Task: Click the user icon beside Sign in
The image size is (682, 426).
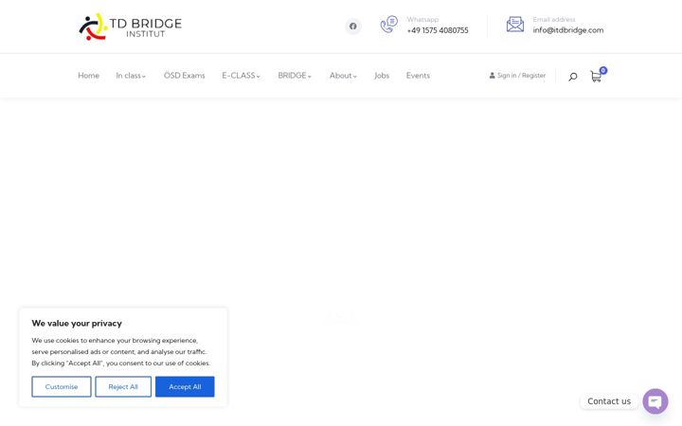Action: [492, 76]
